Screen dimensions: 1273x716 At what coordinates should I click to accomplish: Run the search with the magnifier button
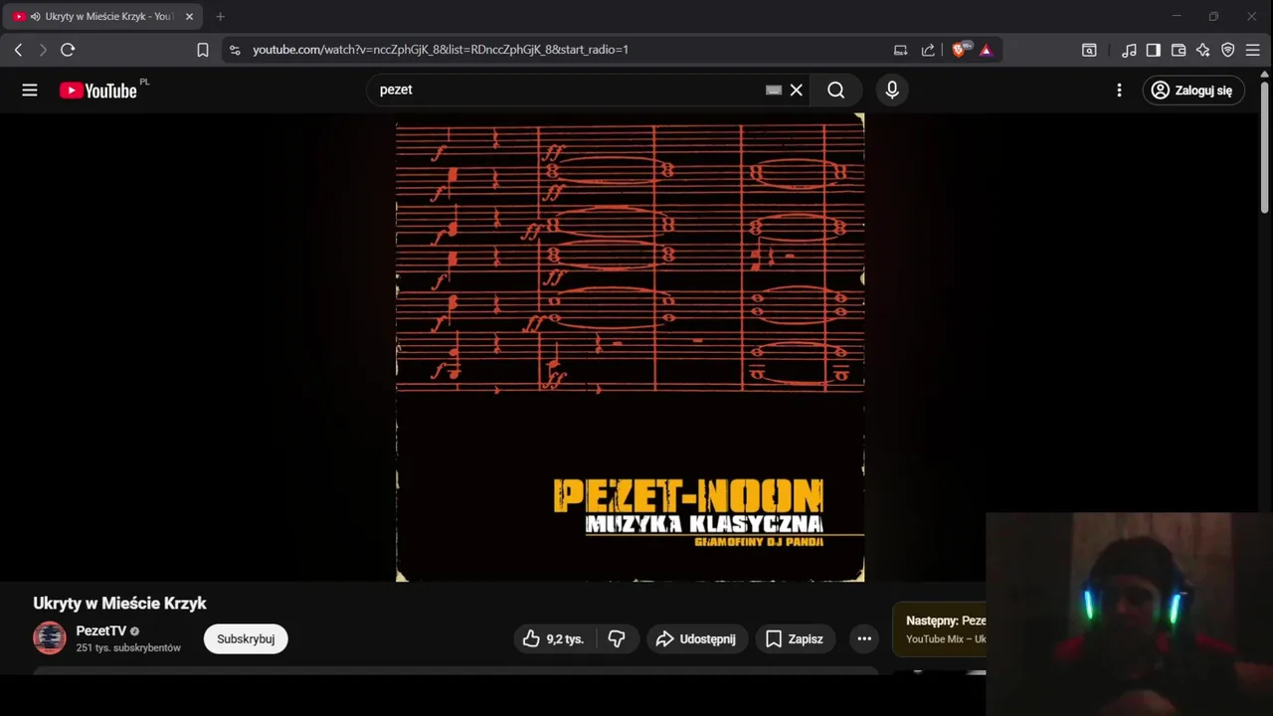836,89
